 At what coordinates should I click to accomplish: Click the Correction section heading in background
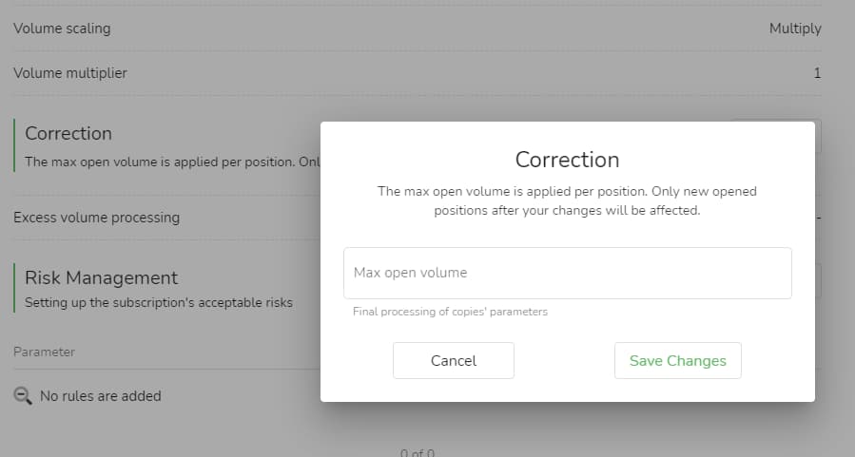(x=68, y=133)
